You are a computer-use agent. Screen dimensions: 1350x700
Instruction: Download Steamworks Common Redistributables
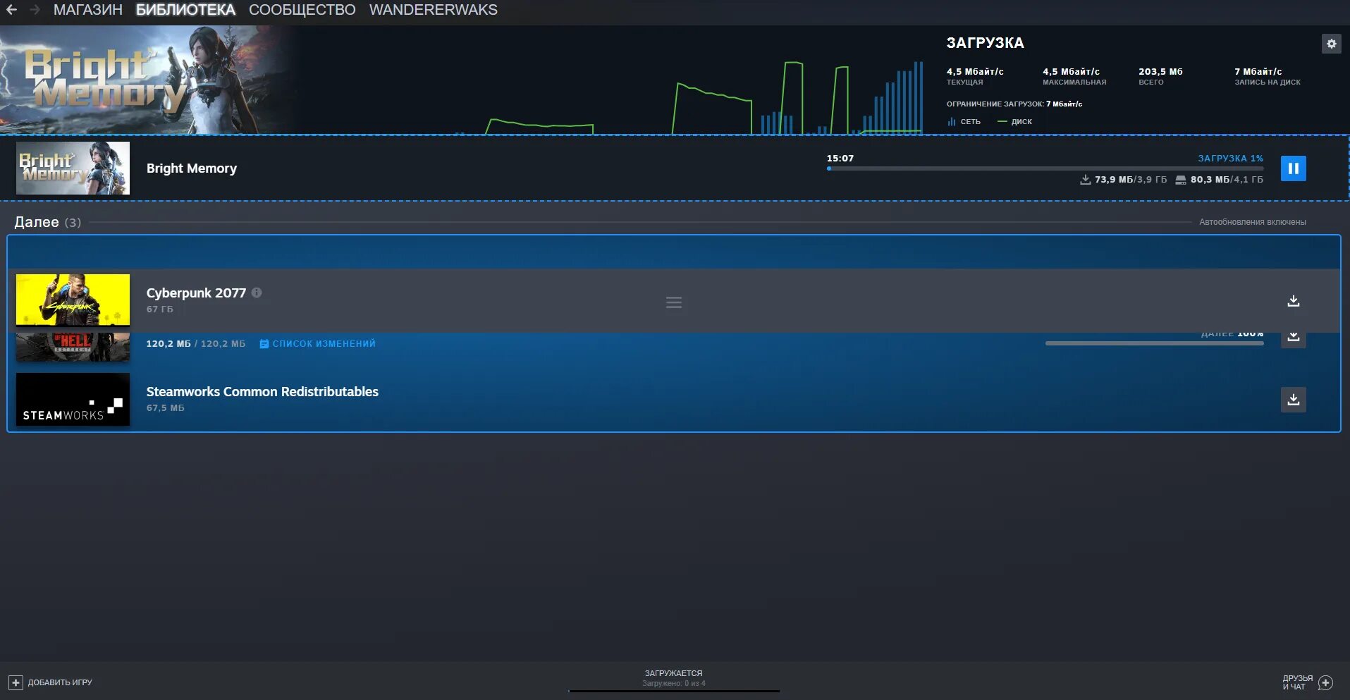tap(1293, 400)
